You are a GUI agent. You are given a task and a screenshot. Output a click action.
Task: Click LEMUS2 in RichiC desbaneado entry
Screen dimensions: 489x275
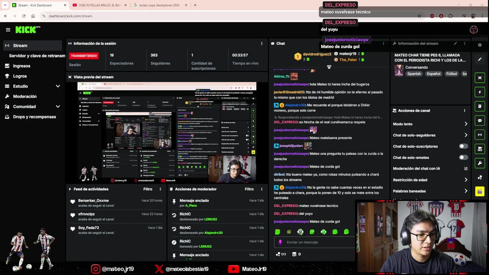coord(210,219)
